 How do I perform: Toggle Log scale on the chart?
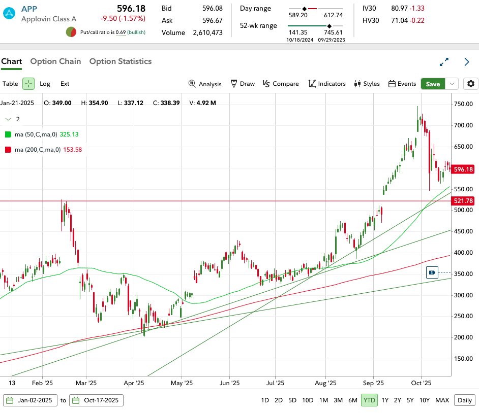(45, 84)
